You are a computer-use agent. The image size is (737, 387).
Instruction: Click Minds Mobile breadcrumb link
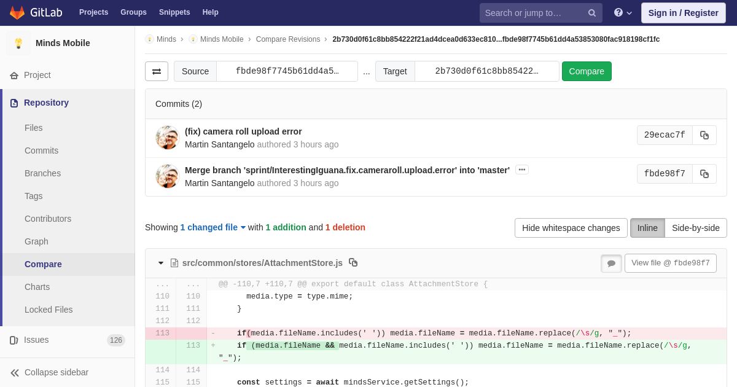pyautogui.click(x=222, y=39)
